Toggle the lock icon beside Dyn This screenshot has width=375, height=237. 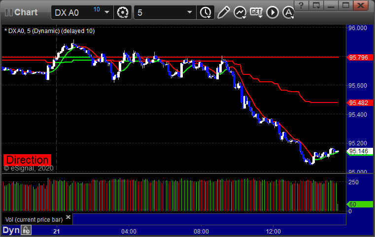tap(26, 230)
